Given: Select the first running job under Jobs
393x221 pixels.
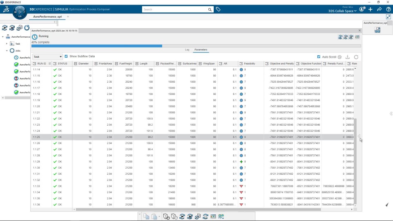Looking at the screenshot, I should click(22, 58).
